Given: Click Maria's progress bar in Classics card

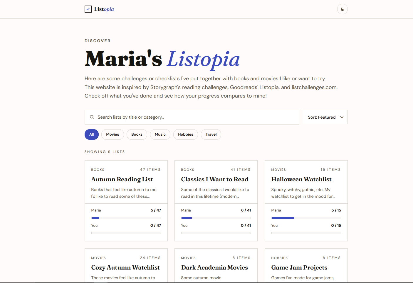Looking at the screenshot, I should 216,218.
